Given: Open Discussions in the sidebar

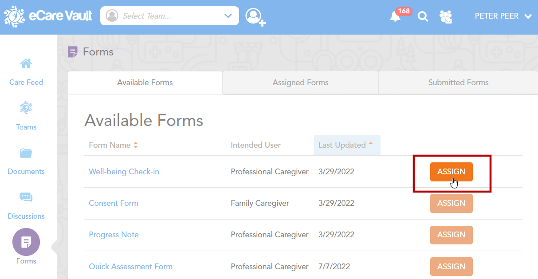Looking at the screenshot, I should [x=26, y=205].
